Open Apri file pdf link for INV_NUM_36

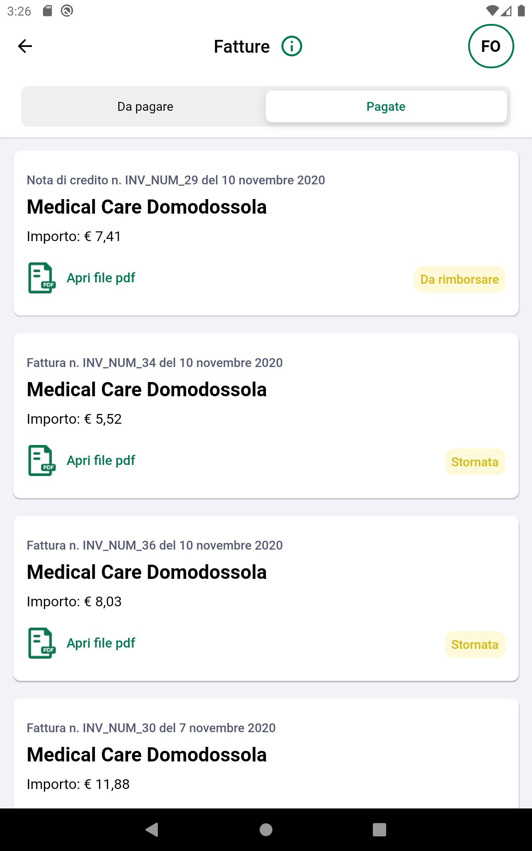101,643
